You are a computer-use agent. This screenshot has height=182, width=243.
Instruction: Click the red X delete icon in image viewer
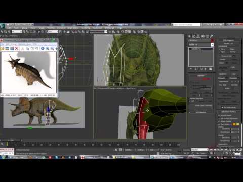[17, 49]
